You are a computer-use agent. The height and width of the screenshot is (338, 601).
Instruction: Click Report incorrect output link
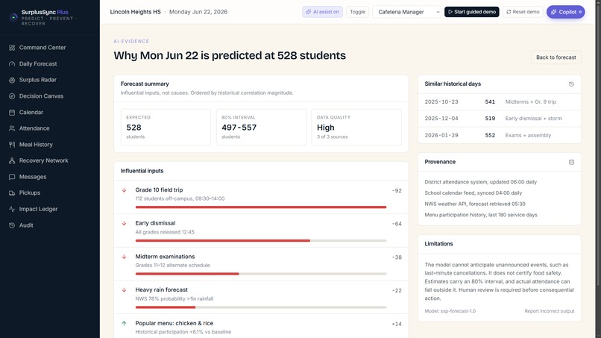(550, 311)
